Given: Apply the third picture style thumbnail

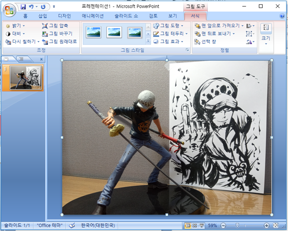Looking at the screenshot, I should point(135,33).
